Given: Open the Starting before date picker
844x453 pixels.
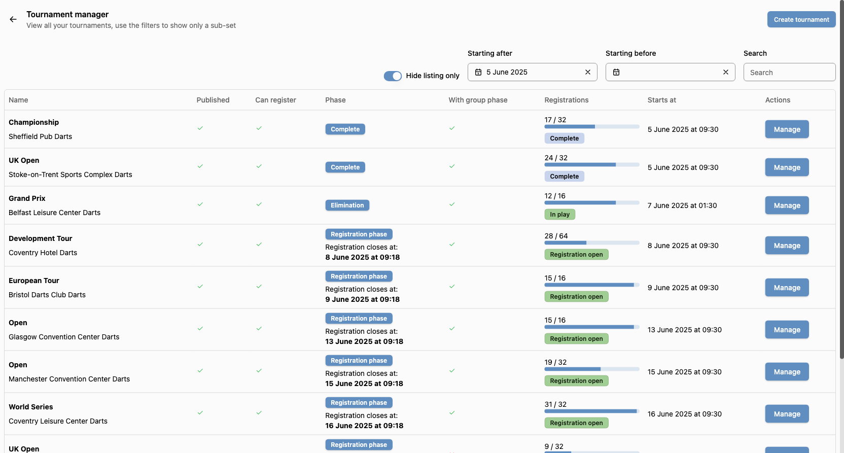Looking at the screenshot, I should point(670,72).
